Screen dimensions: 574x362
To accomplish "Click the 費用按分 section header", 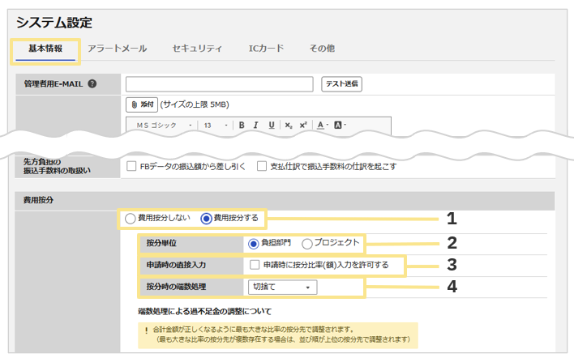I will click(38, 200).
